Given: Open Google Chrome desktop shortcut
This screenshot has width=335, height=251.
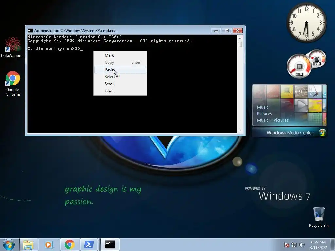Looking at the screenshot, I should 13,84.
